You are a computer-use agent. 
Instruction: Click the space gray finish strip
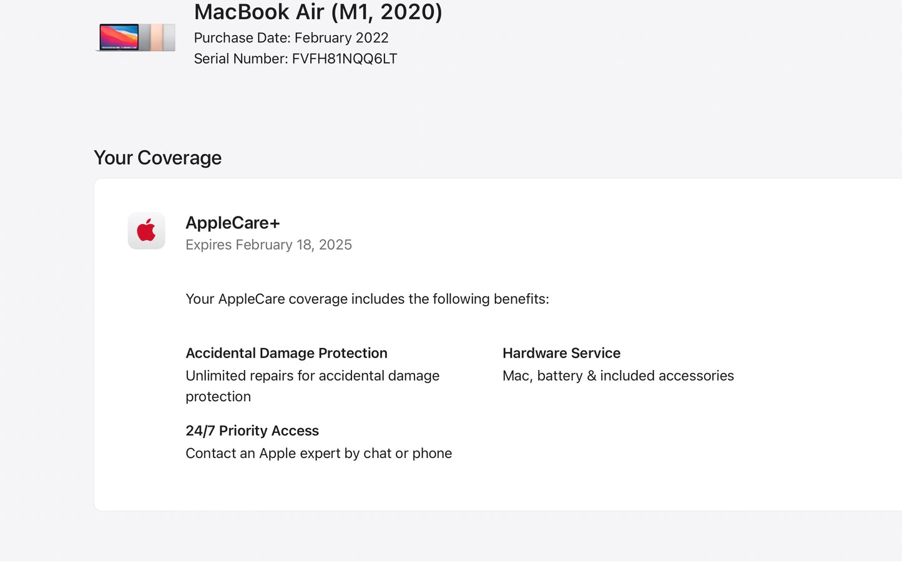point(145,37)
